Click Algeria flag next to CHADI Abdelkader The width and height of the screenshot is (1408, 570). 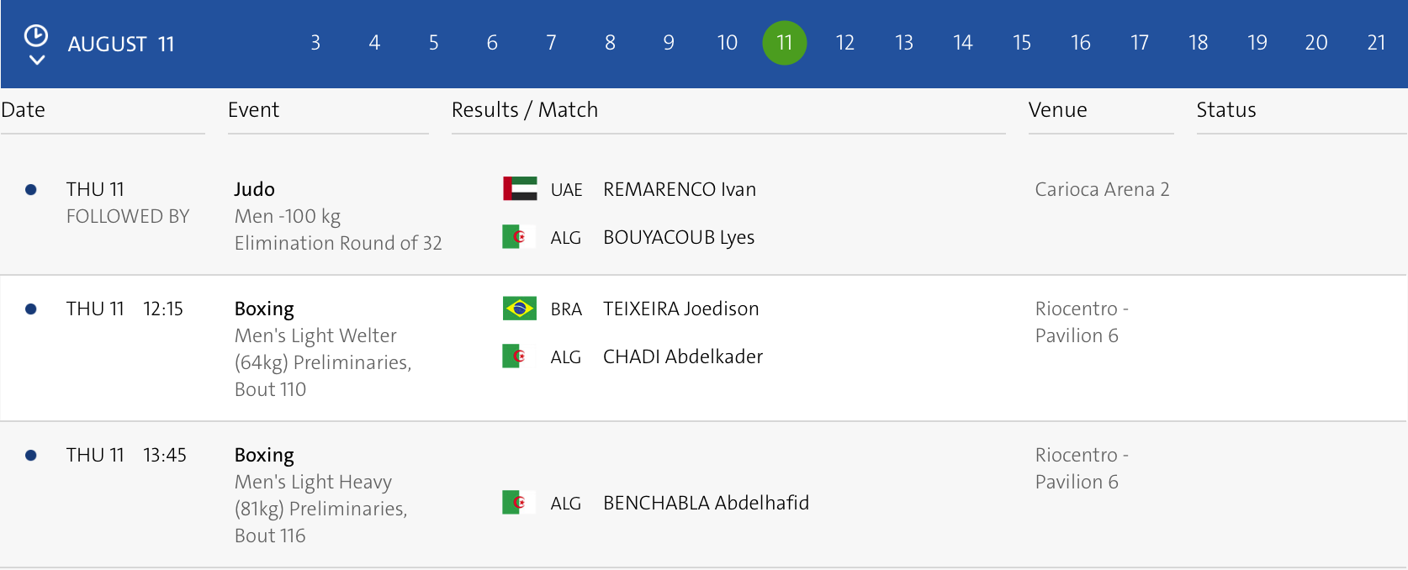519,356
